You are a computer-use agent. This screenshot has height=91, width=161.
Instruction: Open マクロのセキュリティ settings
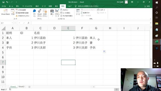(x=22, y=16)
